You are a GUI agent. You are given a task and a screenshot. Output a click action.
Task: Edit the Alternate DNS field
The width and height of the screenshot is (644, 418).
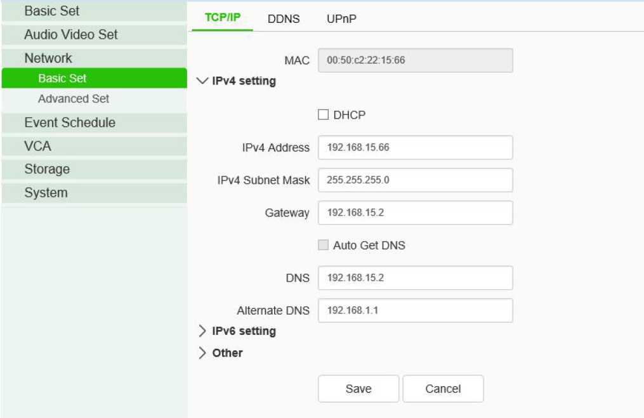point(415,311)
